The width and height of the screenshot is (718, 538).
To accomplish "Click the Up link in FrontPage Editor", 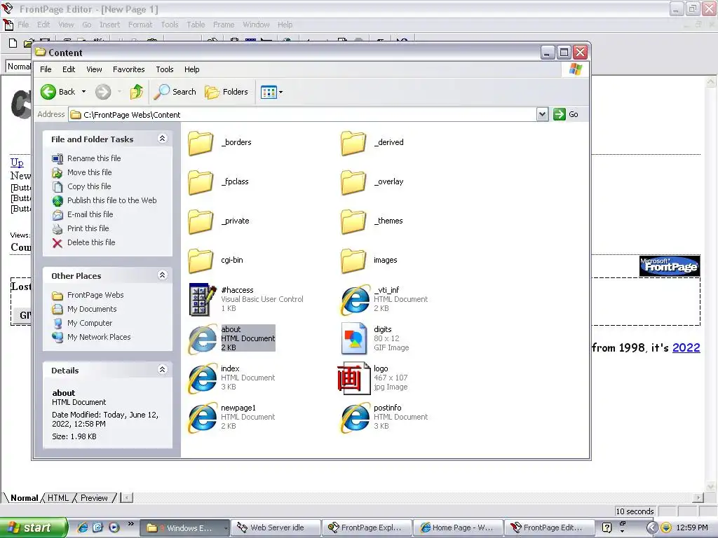I will [x=17, y=163].
